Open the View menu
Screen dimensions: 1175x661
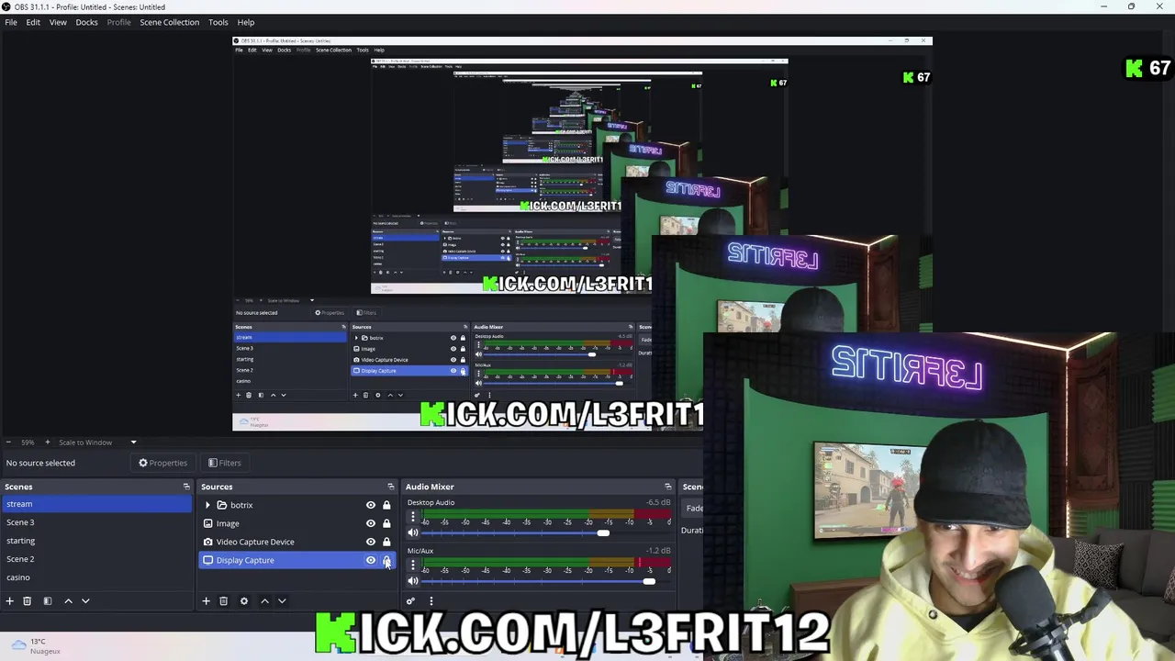(x=58, y=22)
